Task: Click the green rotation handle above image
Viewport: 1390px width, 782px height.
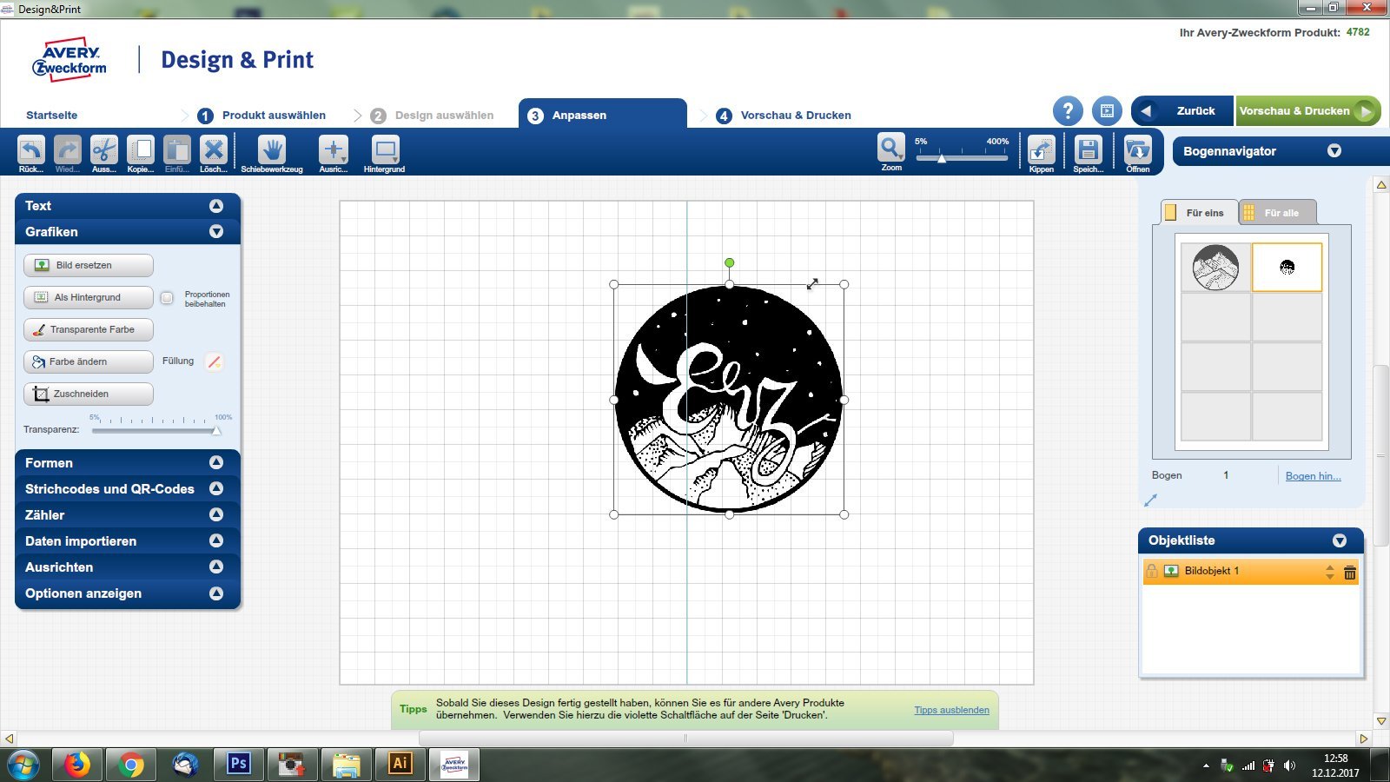Action: tap(730, 262)
